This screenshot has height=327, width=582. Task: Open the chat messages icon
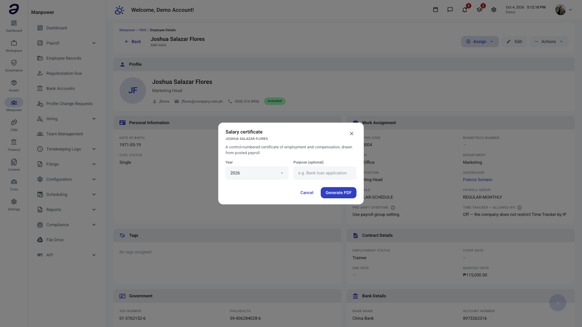(x=450, y=10)
